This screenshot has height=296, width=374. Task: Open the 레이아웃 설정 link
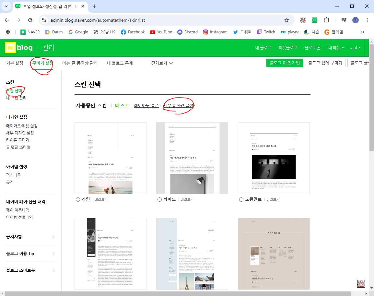146,105
